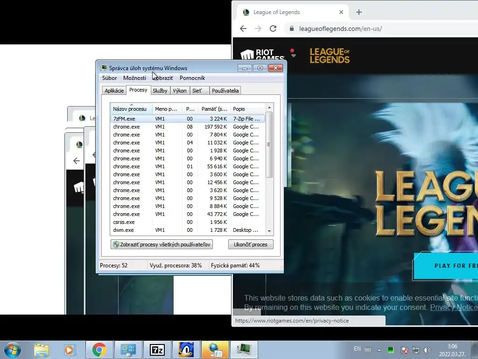Open a new Chrome tab with plus button
478x359 pixels.
tap(359, 12)
